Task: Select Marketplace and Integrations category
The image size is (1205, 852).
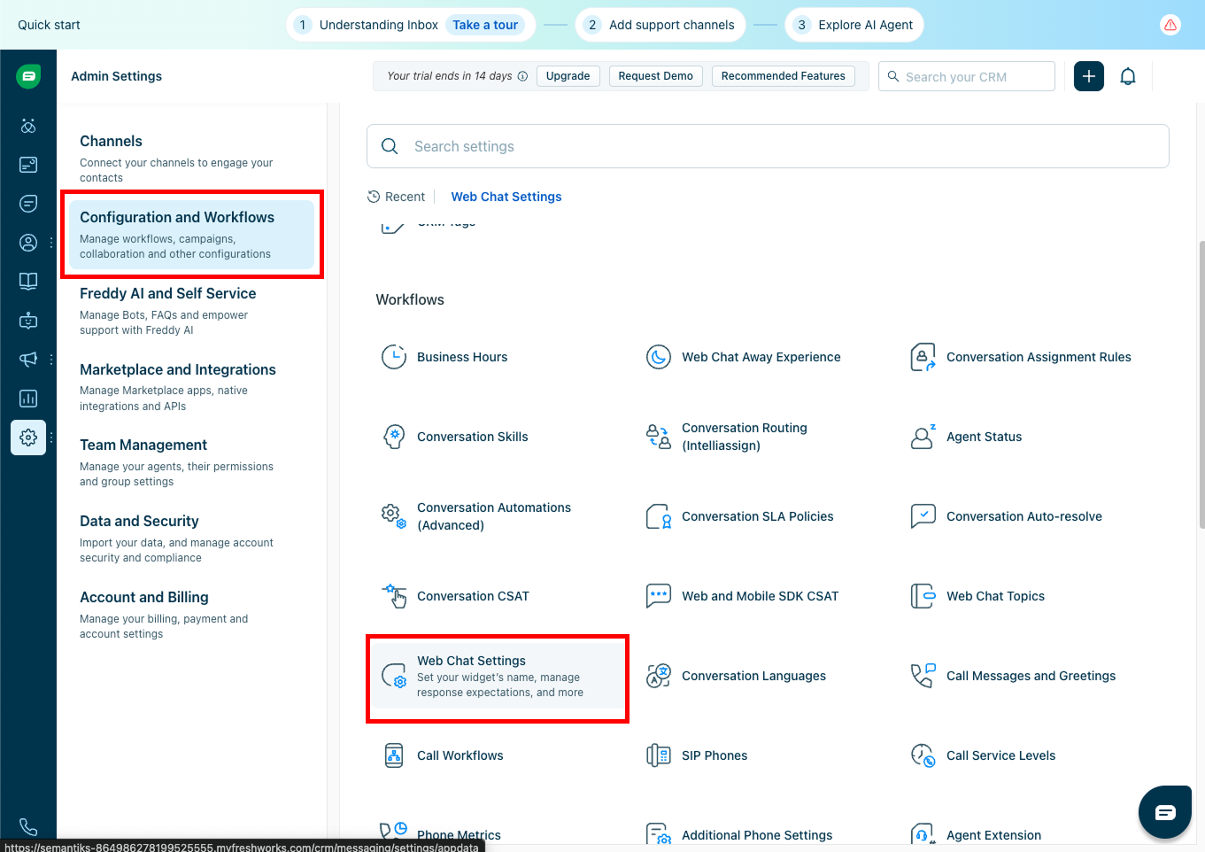Action: pyautogui.click(x=191, y=387)
